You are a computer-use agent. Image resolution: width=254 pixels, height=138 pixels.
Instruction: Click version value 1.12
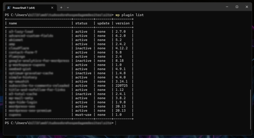(x=119, y=90)
